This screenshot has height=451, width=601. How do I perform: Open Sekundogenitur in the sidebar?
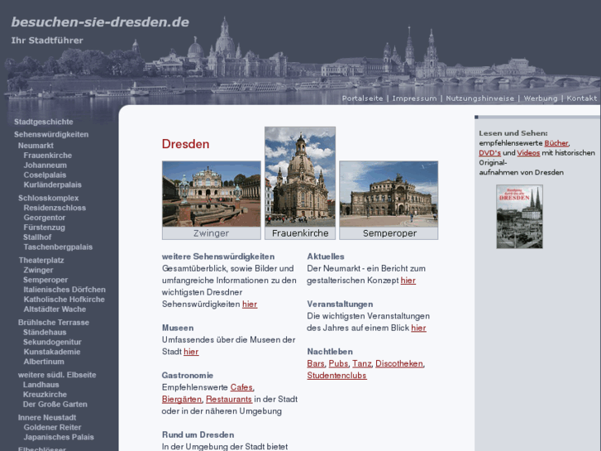point(52,342)
